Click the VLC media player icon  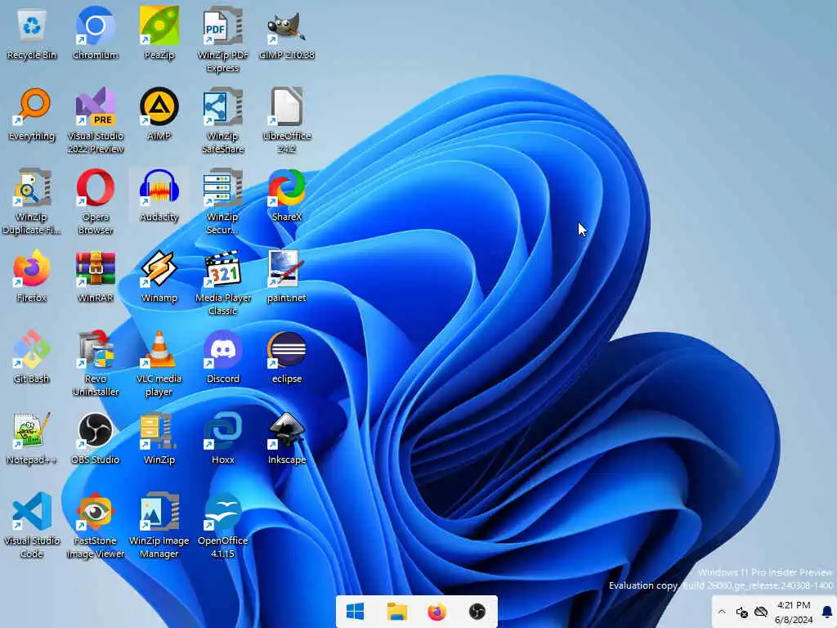pyautogui.click(x=159, y=364)
